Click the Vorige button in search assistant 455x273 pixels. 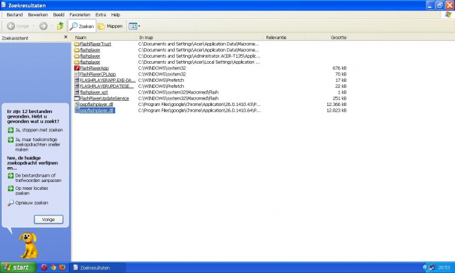click(x=48, y=220)
